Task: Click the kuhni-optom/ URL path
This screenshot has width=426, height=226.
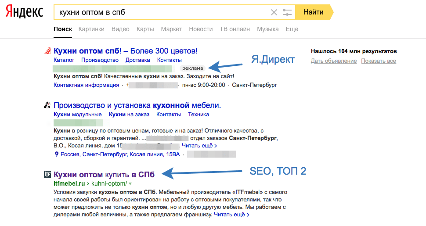Action: (x=109, y=183)
